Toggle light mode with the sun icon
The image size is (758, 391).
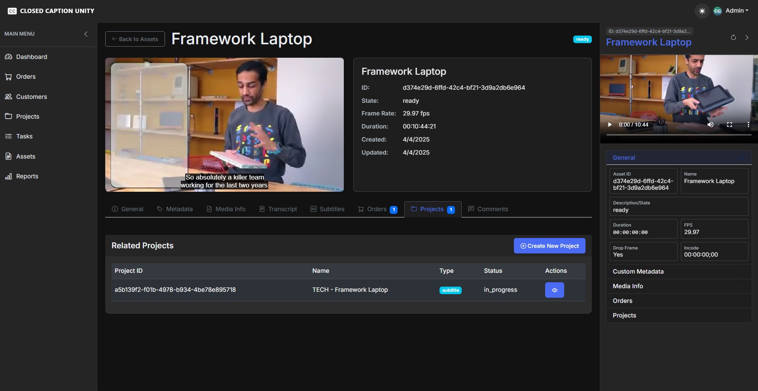point(702,11)
